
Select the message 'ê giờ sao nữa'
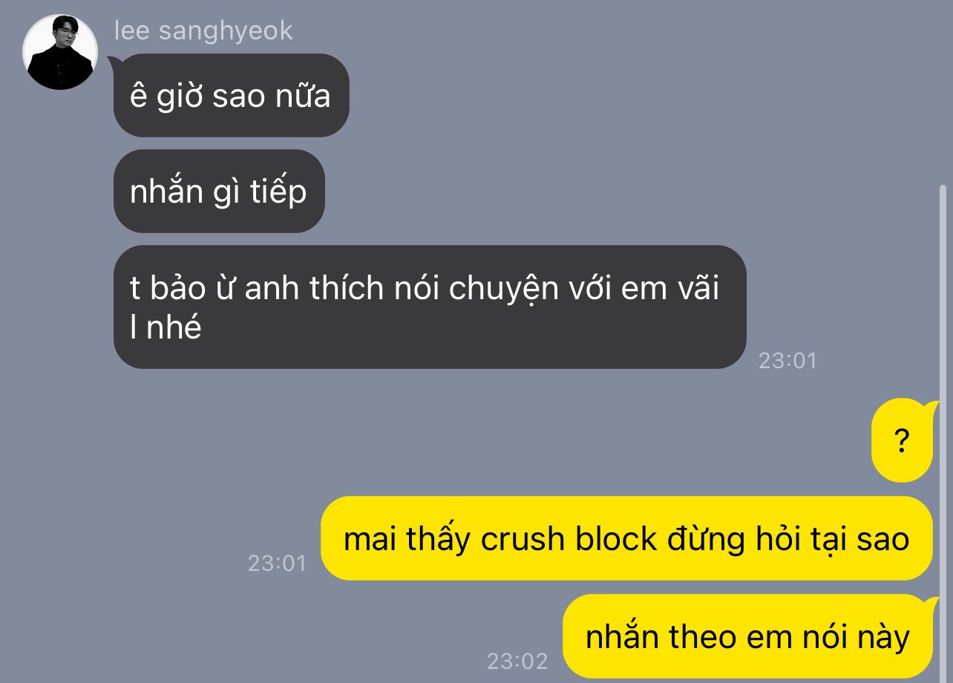pos(231,95)
